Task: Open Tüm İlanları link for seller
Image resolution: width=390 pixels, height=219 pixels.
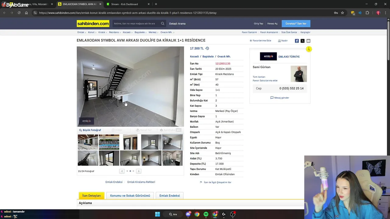Action: [259, 77]
